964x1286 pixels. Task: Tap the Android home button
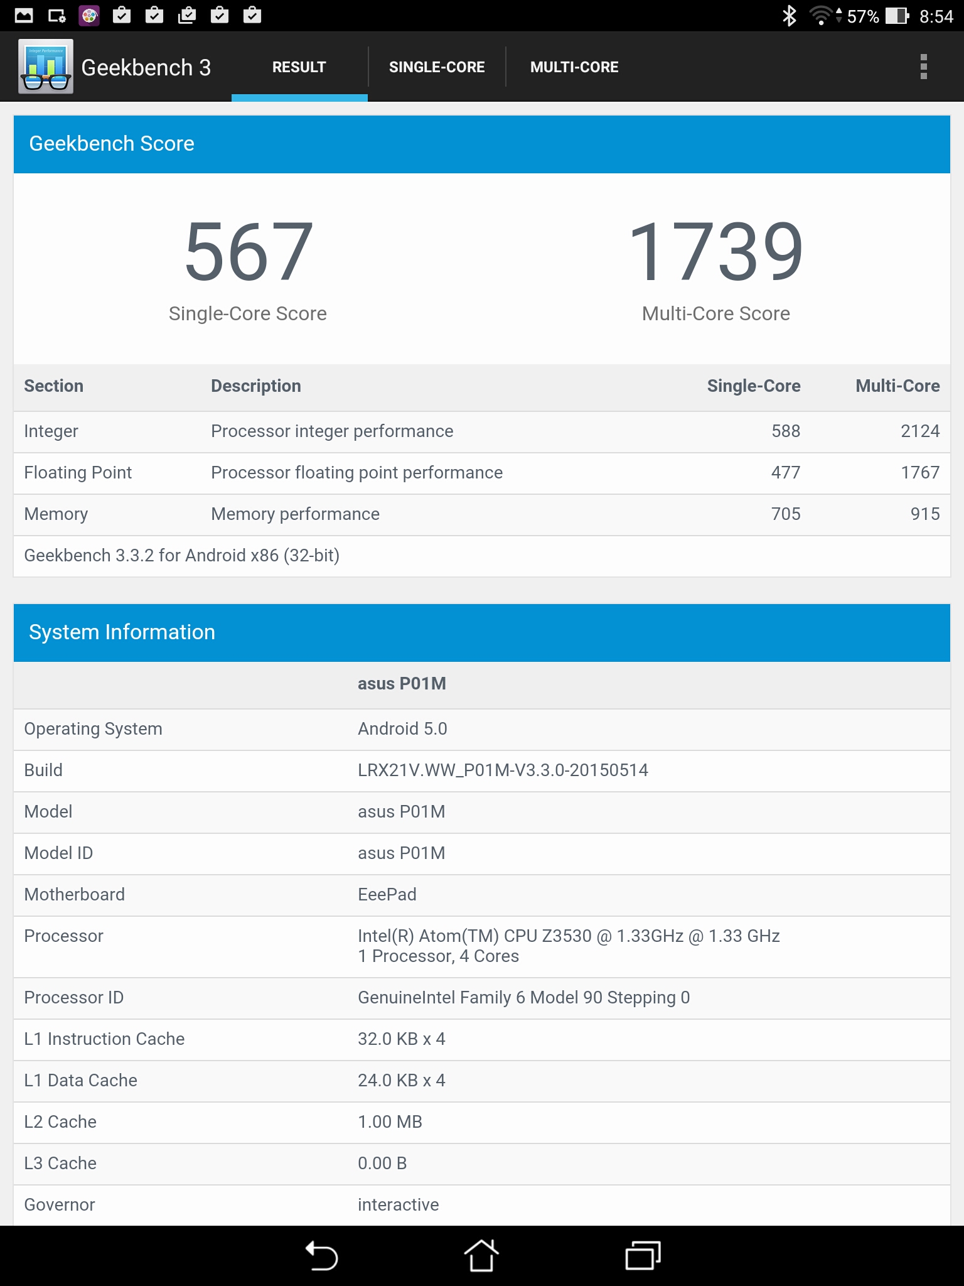point(481,1256)
